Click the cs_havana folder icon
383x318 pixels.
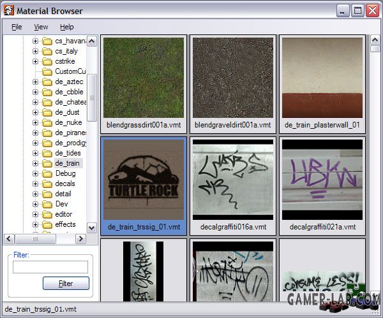coord(47,41)
